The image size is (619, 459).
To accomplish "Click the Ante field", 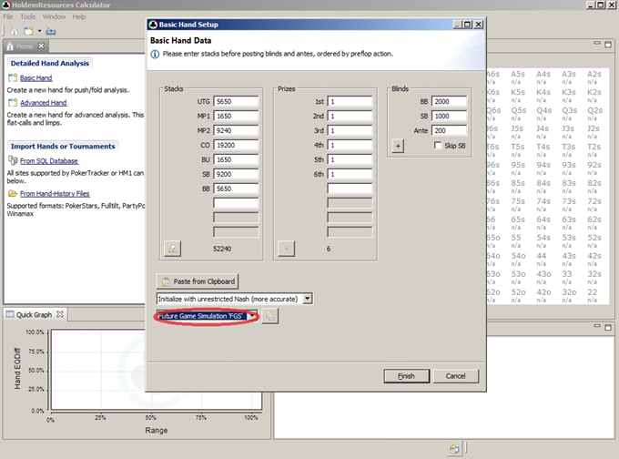I will coord(450,131).
